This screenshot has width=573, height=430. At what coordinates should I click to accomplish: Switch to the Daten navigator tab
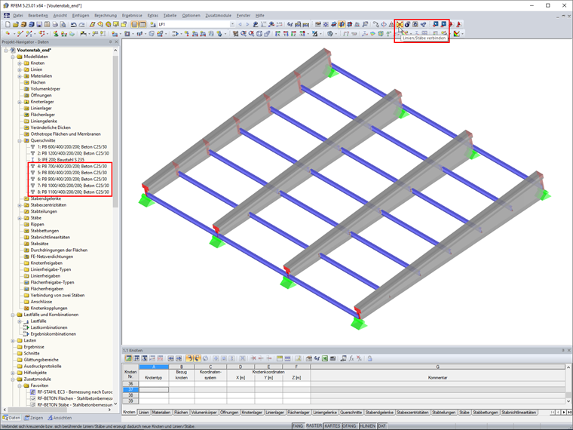pos(11,418)
